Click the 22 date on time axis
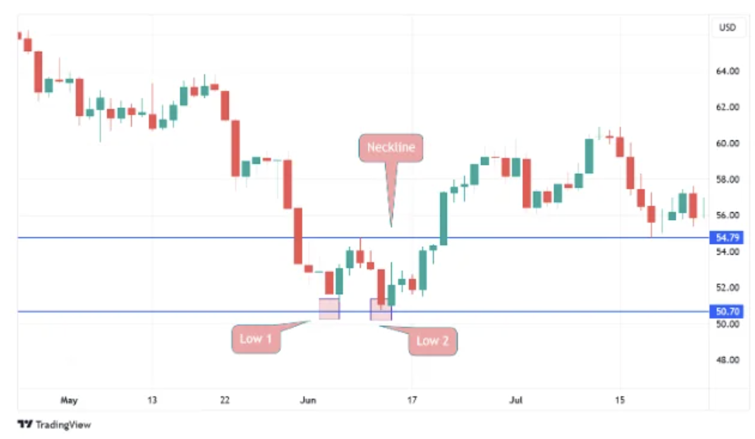The image size is (755, 439). 225,400
